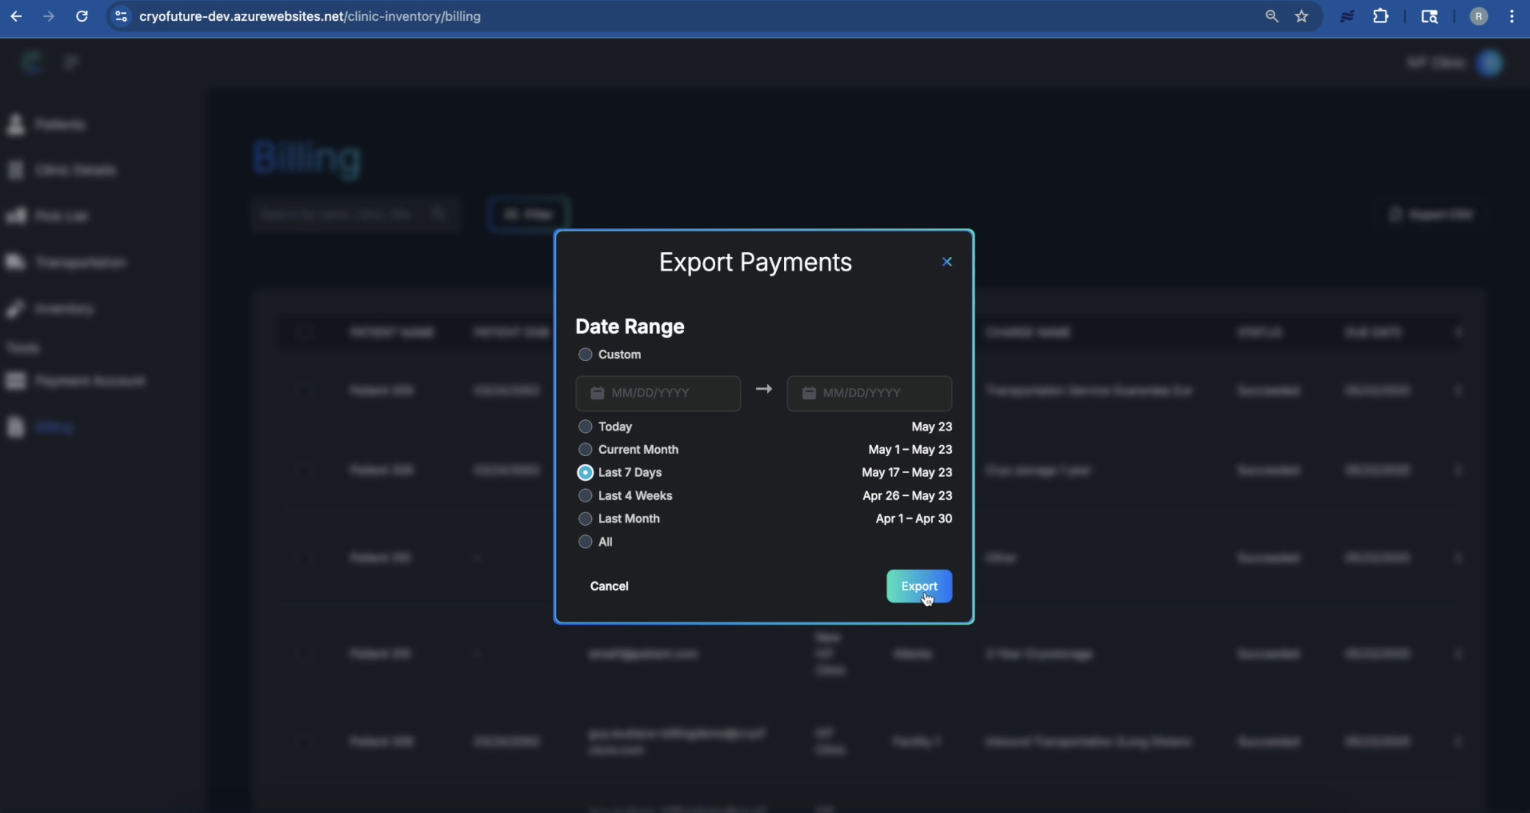
Task: Select the Today radio button
Action: click(585, 426)
